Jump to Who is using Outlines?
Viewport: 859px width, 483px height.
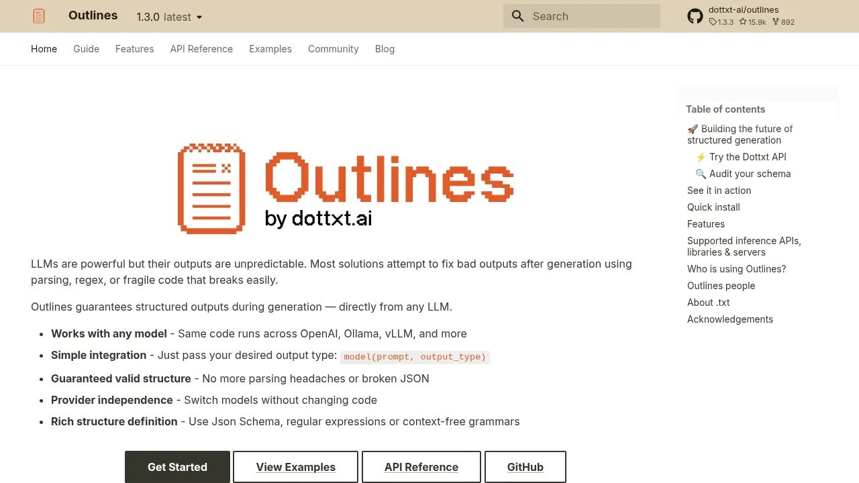tap(736, 269)
